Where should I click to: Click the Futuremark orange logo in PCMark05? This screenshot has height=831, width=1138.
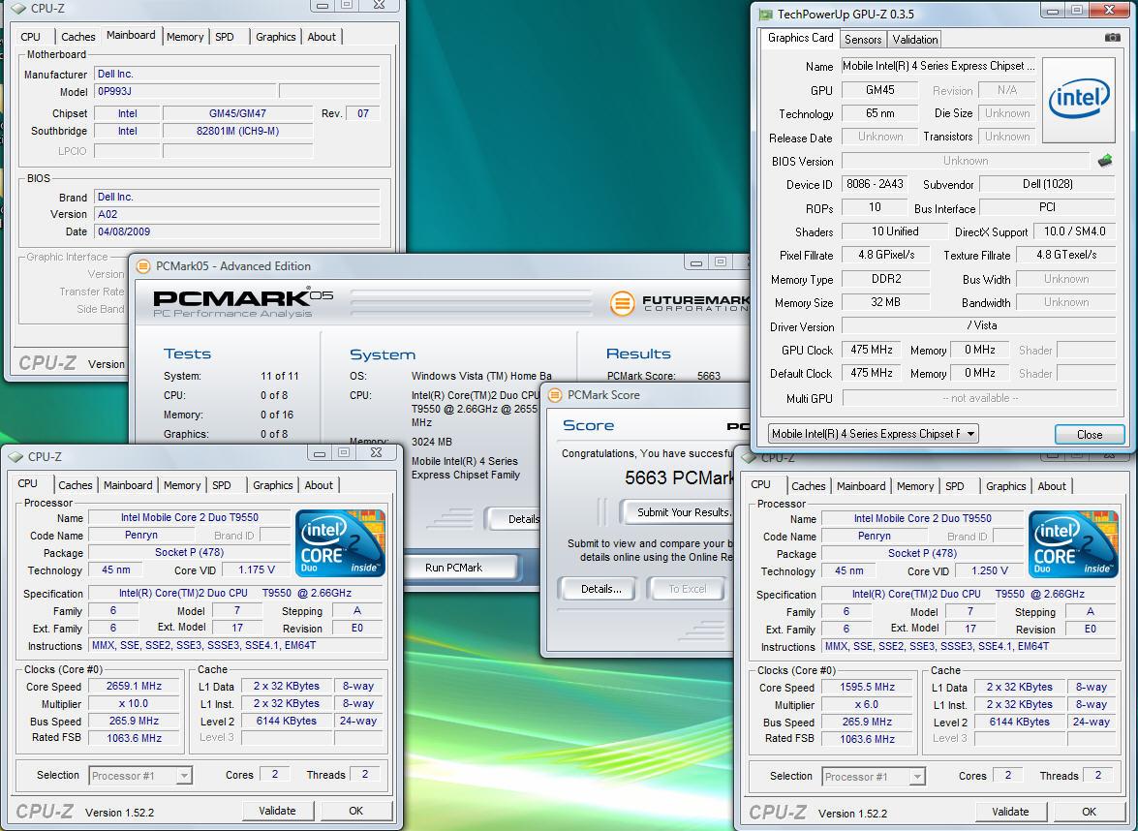[622, 302]
